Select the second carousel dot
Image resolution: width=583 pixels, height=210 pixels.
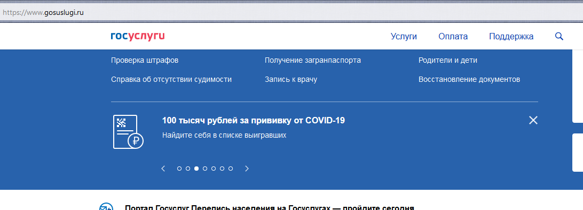188,169
